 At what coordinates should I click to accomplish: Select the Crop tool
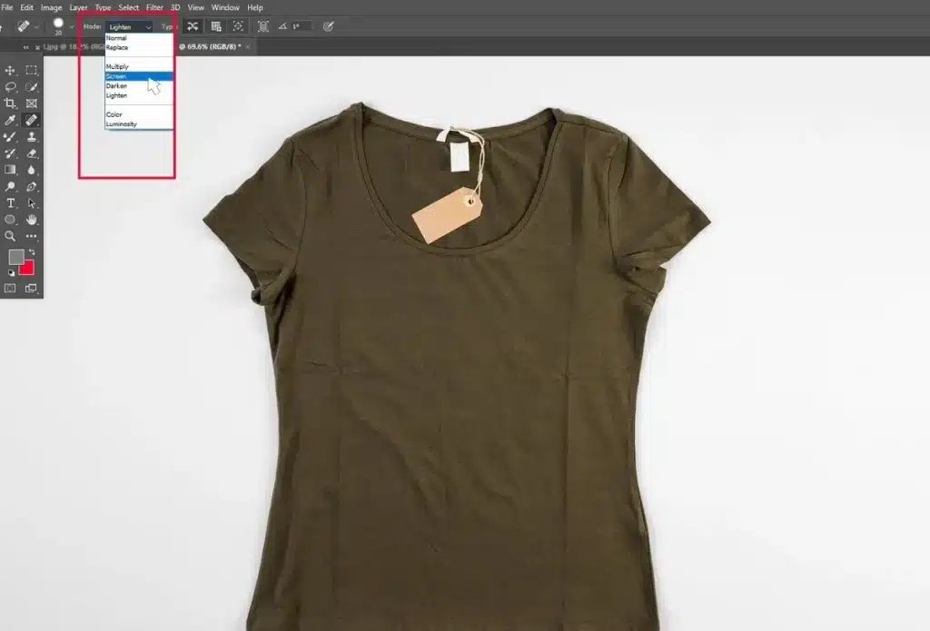11,104
